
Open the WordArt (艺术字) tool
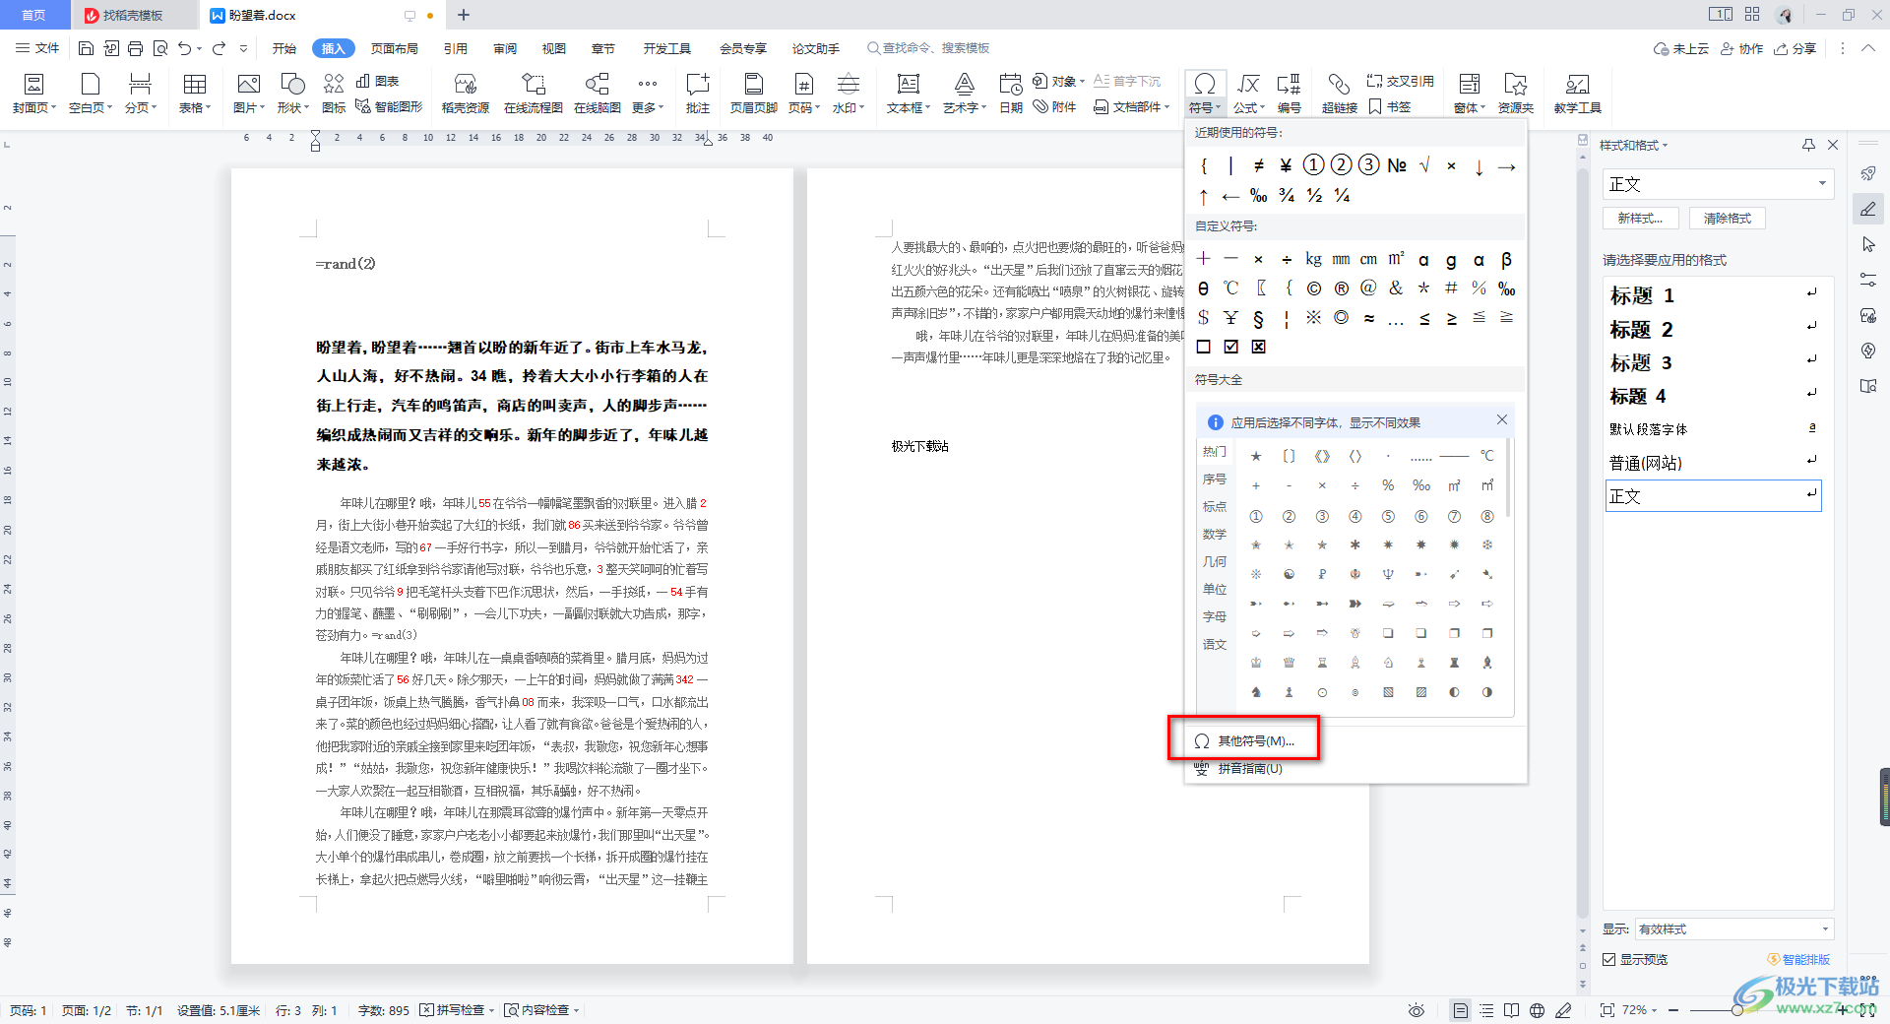[964, 93]
